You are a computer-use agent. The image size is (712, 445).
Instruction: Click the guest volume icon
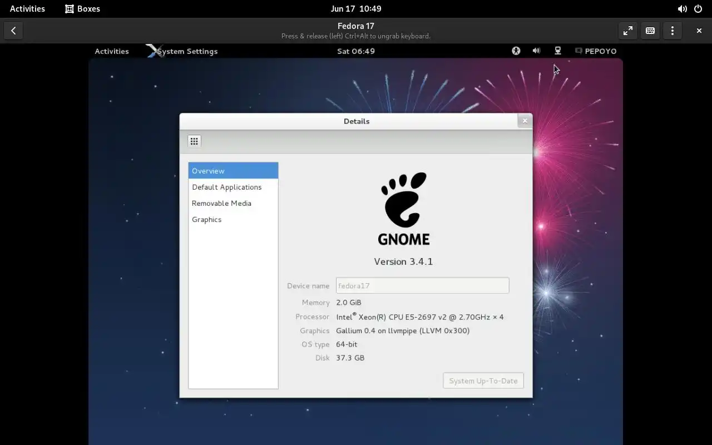[536, 51]
